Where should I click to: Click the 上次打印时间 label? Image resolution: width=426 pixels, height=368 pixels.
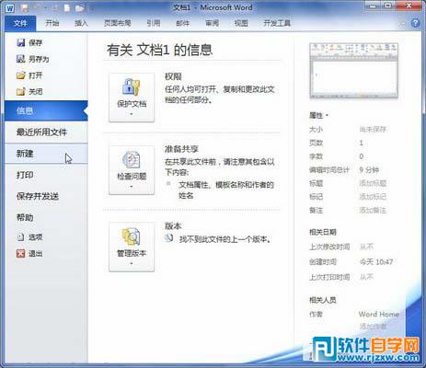point(329,277)
